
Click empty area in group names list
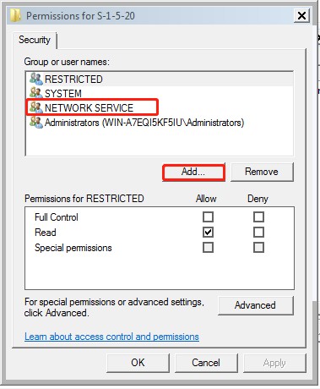coord(160,142)
